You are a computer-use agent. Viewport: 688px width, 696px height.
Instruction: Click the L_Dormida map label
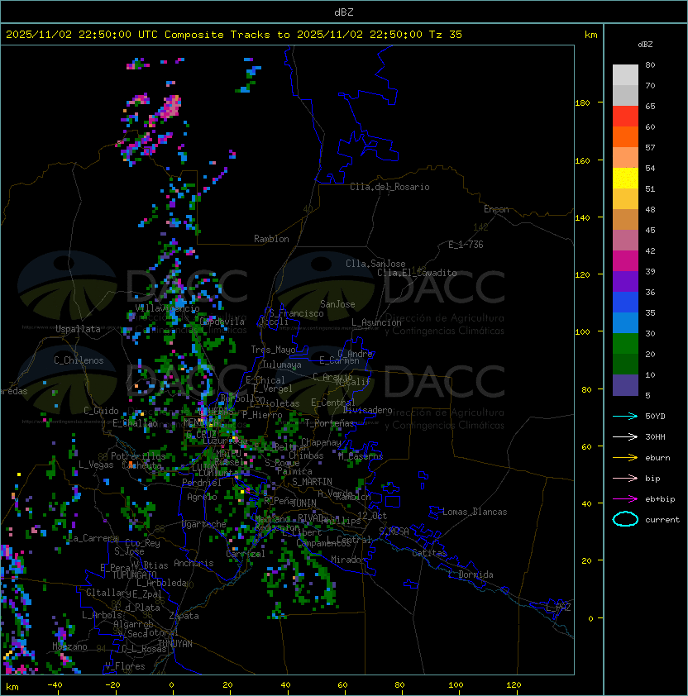(471, 574)
